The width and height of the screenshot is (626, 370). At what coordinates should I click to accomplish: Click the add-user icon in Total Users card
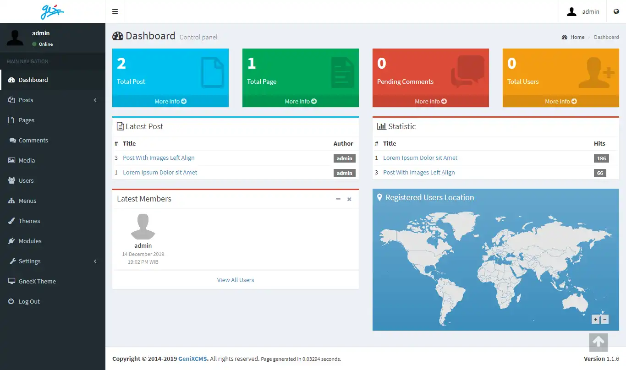[596, 72]
